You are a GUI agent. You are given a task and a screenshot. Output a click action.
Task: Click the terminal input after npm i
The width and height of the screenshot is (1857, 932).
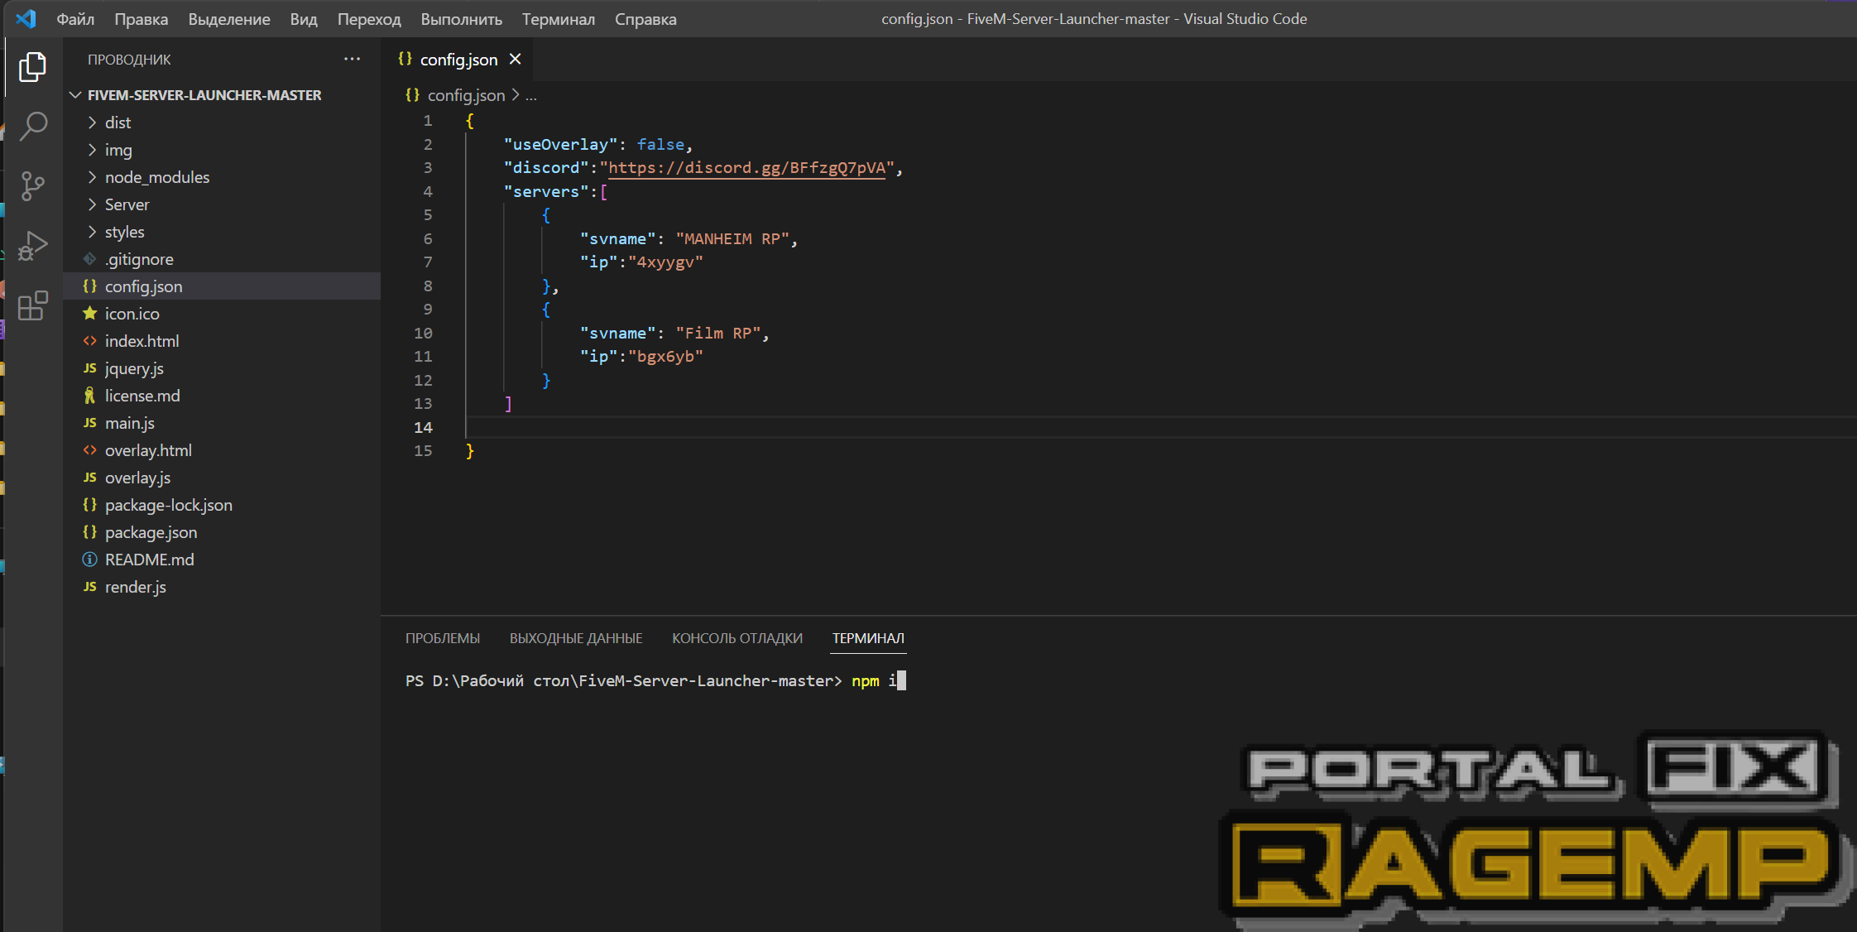(901, 681)
